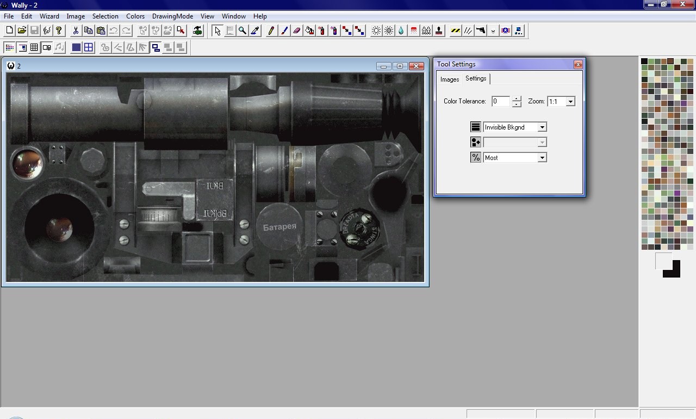Open the File menu
696x419 pixels.
pyautogui.click(x=9, y=16)
